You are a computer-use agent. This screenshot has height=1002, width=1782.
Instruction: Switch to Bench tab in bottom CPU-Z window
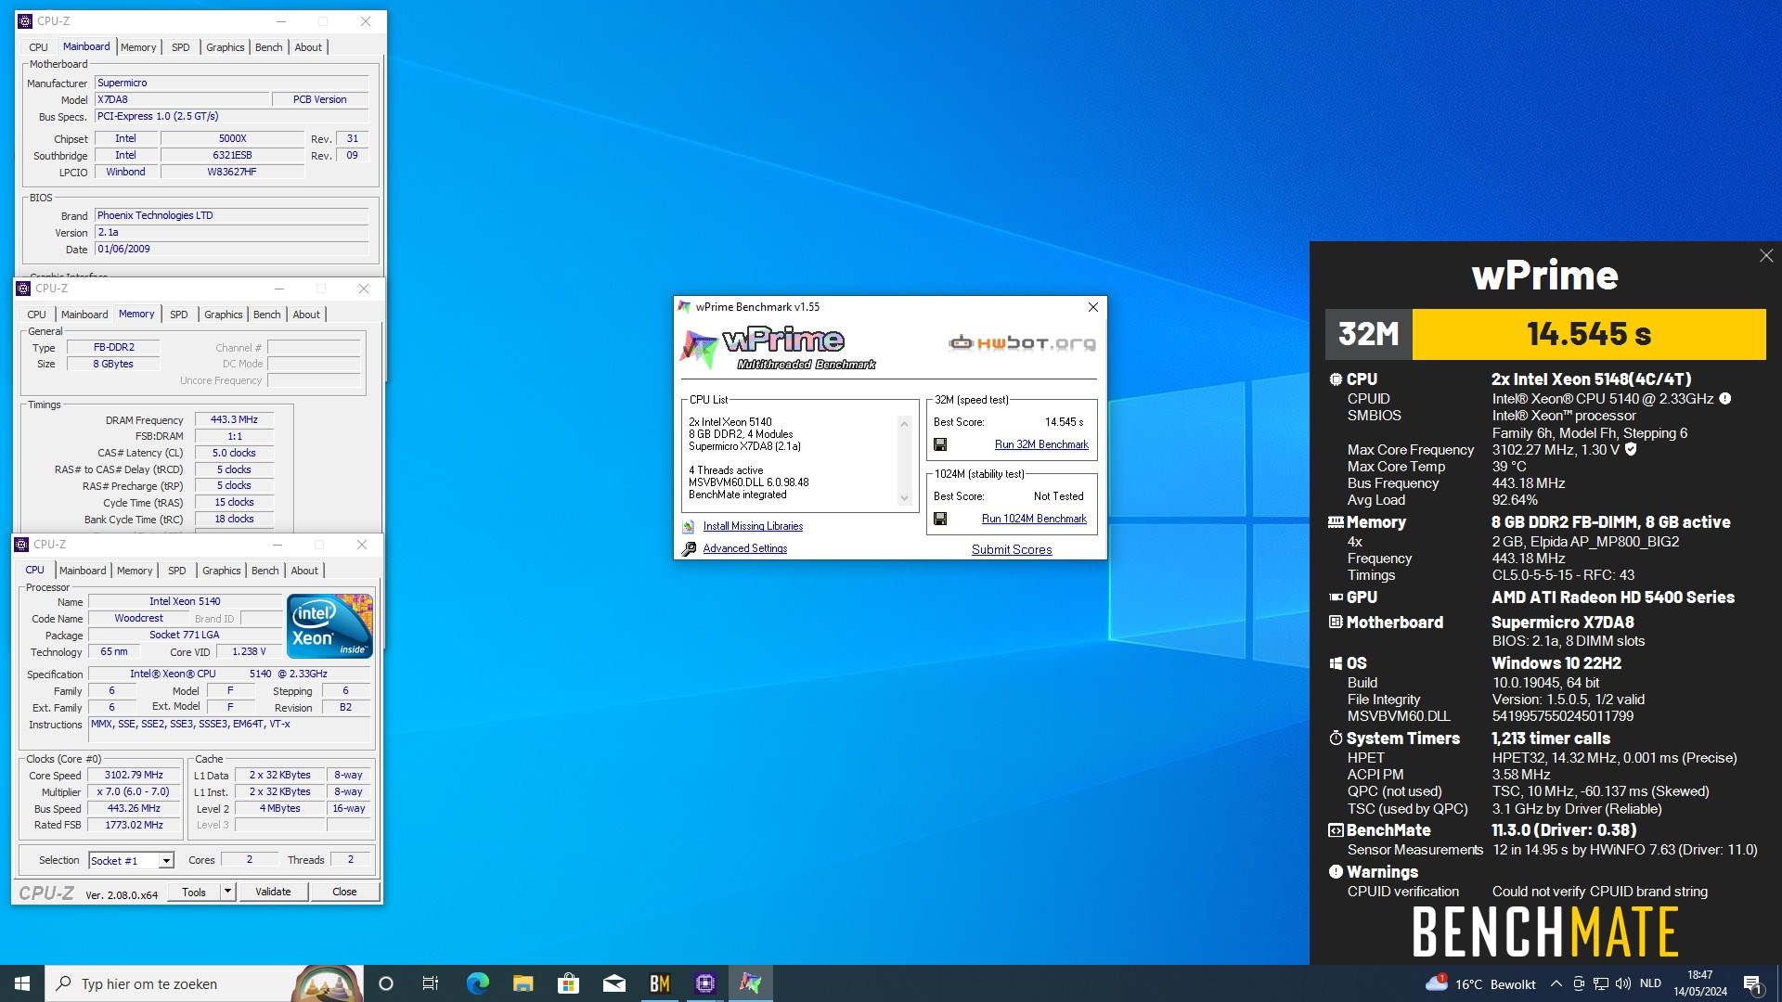(x=265, y=571)
